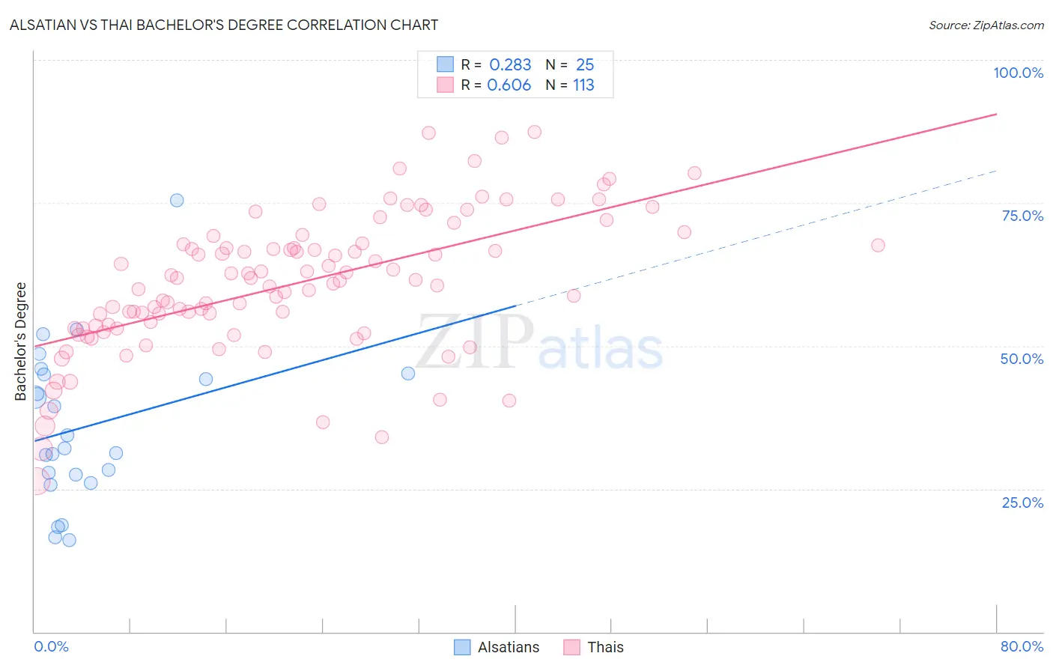Click the lowest blue Alsatian data point

point(69,540)
